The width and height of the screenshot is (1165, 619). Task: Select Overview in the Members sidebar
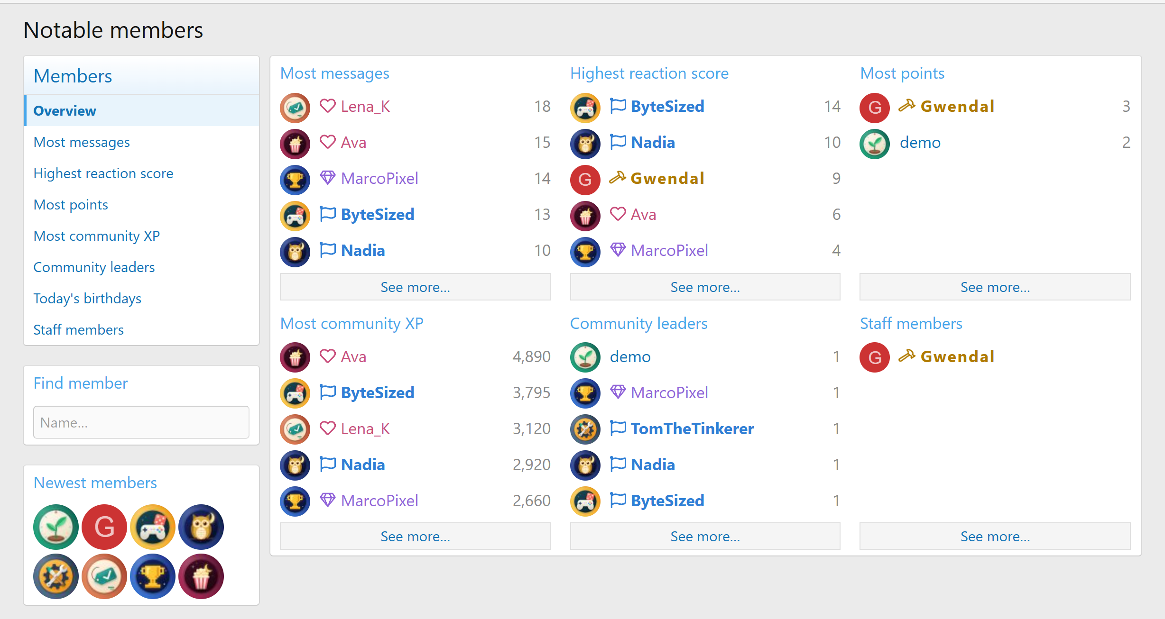point(141,110)
